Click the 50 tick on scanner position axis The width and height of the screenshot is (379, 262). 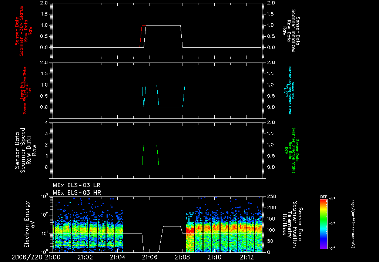click(x=270, y=241)
